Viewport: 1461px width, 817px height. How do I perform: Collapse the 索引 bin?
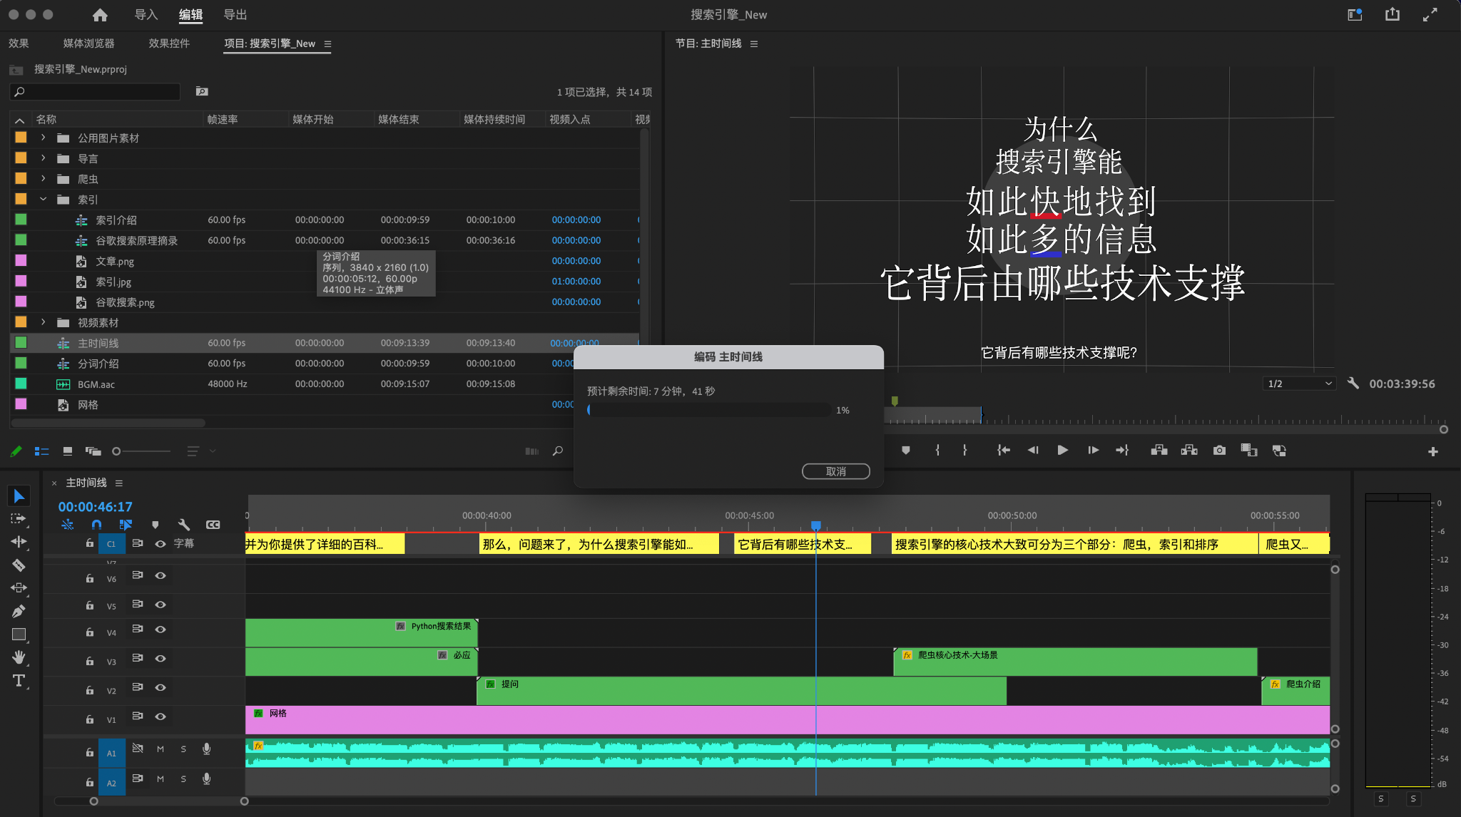(43, 200)
